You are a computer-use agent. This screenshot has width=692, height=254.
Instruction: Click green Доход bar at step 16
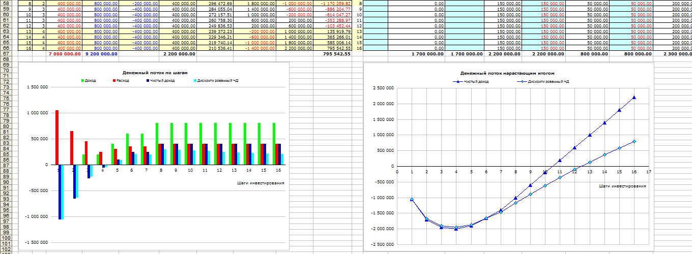[x=274, y=144]
